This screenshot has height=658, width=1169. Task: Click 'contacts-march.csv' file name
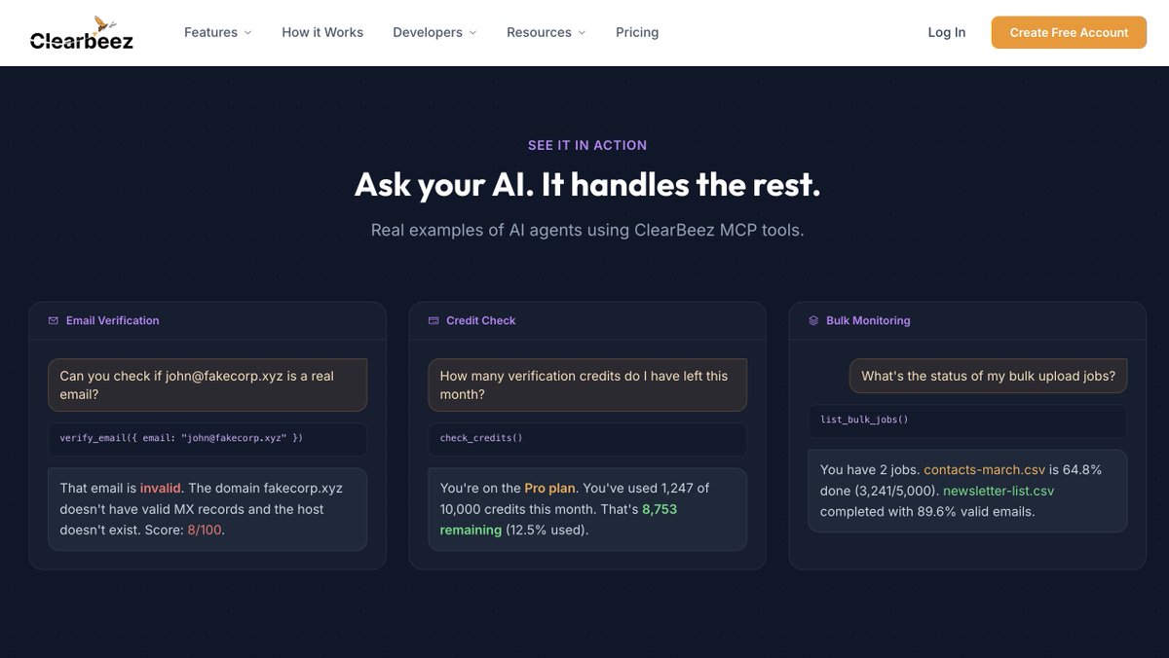tap(984, 469)
